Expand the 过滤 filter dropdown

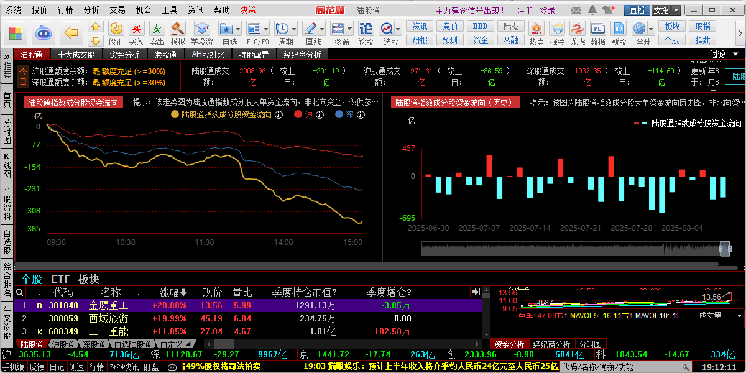[x=722, y=55]
